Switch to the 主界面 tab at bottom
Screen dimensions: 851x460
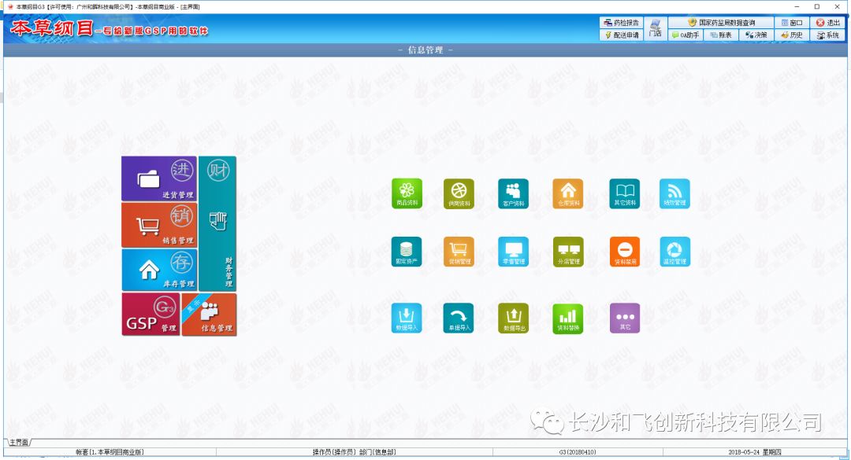(x=18, y=443)
